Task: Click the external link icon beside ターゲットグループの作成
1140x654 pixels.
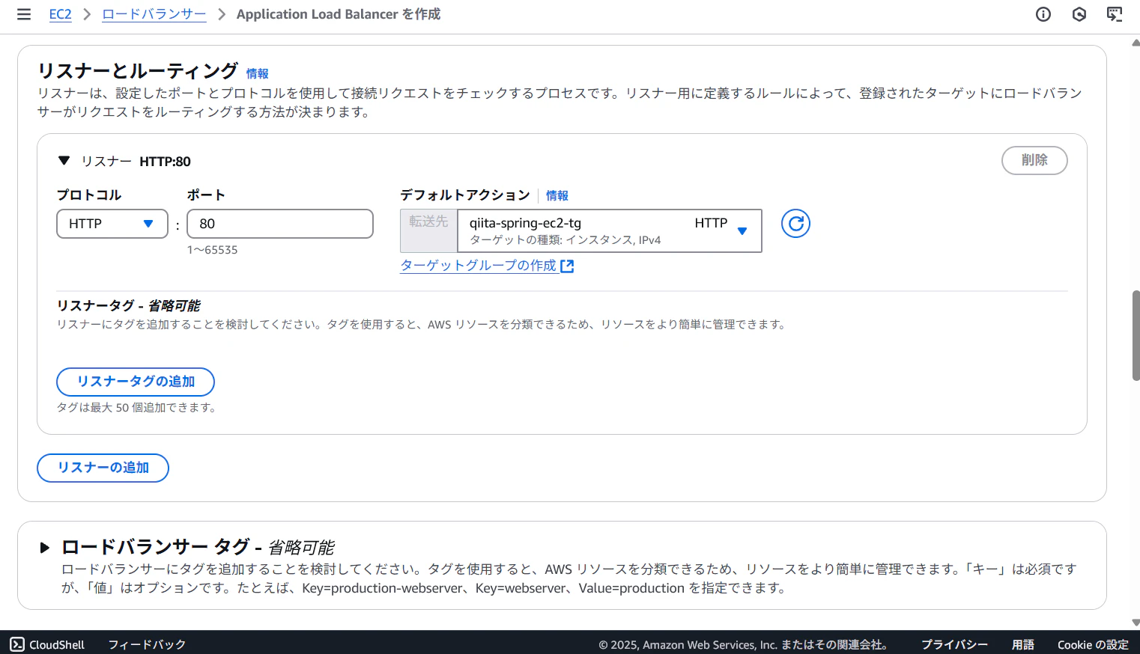Action: click(567, 266)
